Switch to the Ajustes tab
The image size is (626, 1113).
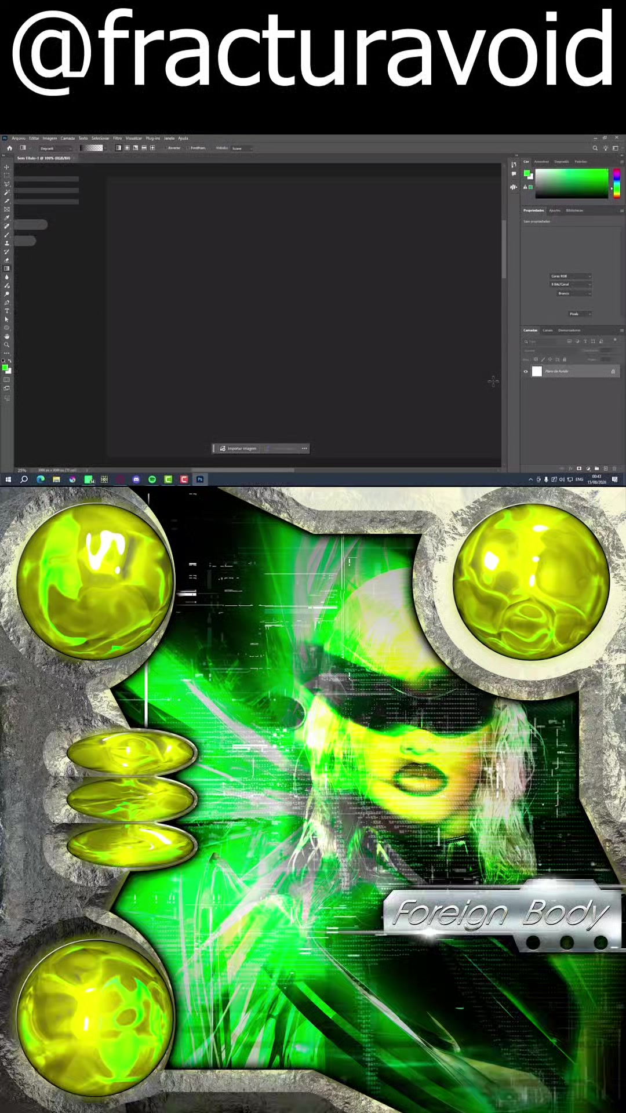(555, 210)
